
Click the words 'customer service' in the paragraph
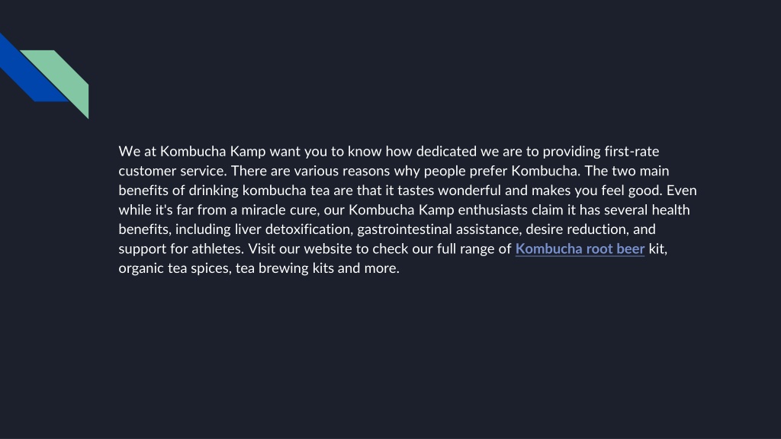172,171
